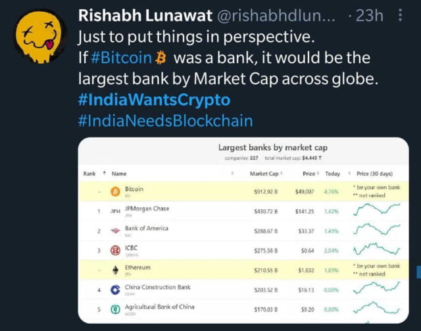Open the #IndiaWantsCrypto hashtag
The height and width of the screenshot is (331, 421).
tap(154, 100)
